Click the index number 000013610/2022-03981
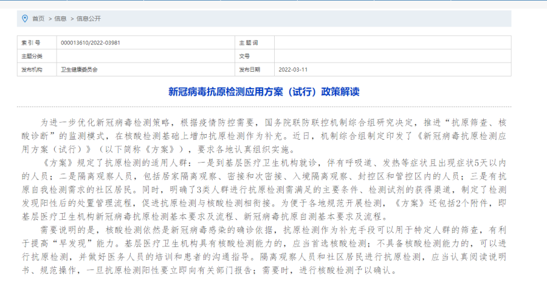The height and width of the screenshot is (292, 547). point(90,43)
